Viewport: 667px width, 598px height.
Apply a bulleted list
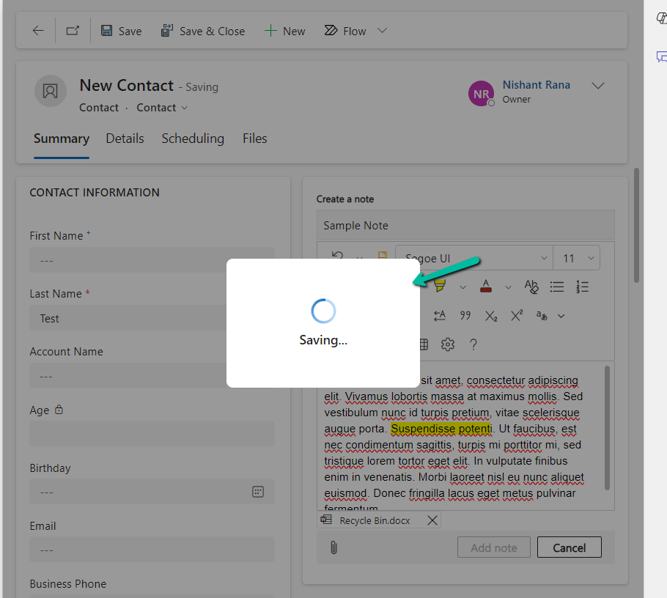pos(557,286)
